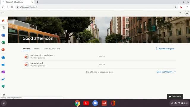The width and height of the screenshot is (190, 107).
Task: Click the Create new plus icon
Action: pos(3,28)
